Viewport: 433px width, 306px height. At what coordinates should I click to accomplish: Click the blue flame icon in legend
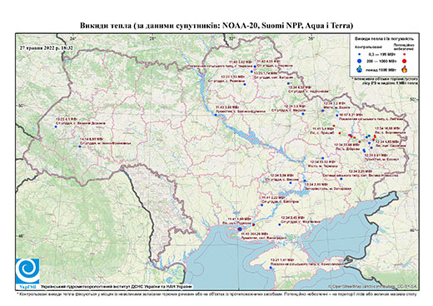[x=360, y=69]
